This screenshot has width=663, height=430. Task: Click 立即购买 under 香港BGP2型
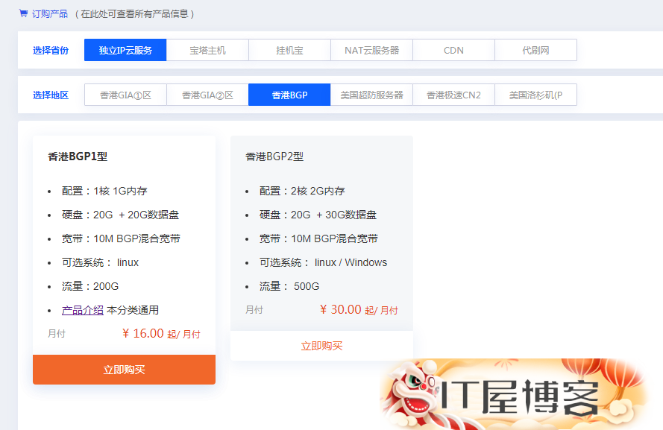[321, 346]
